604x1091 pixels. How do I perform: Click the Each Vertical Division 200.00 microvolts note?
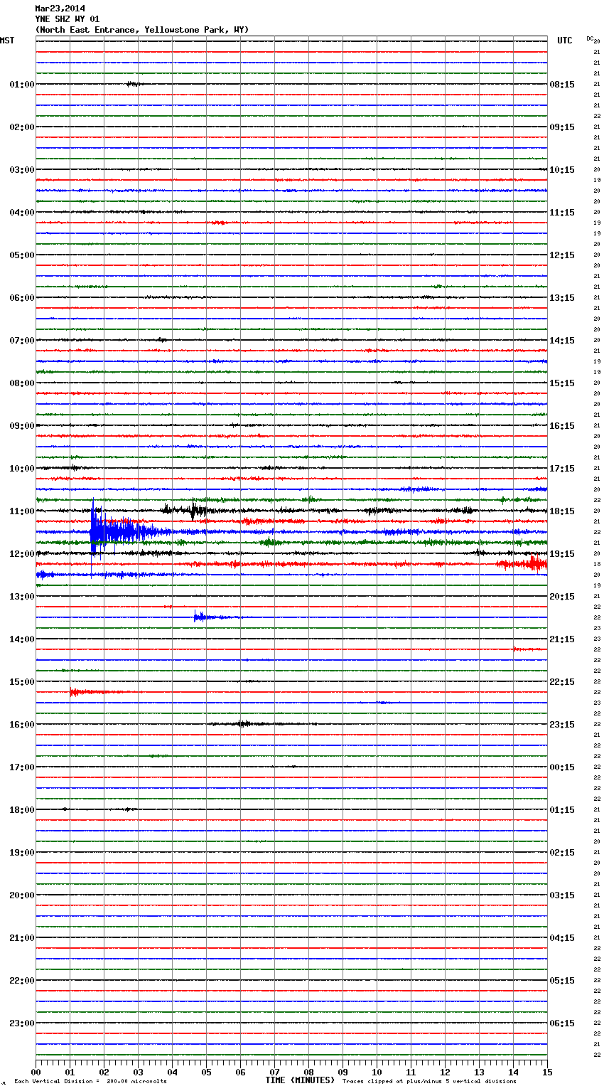coord(90,1082)
